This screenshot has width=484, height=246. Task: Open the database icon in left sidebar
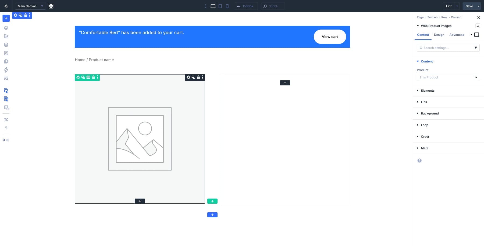6,45
